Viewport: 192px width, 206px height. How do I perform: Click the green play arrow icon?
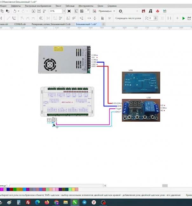[183, 18]
